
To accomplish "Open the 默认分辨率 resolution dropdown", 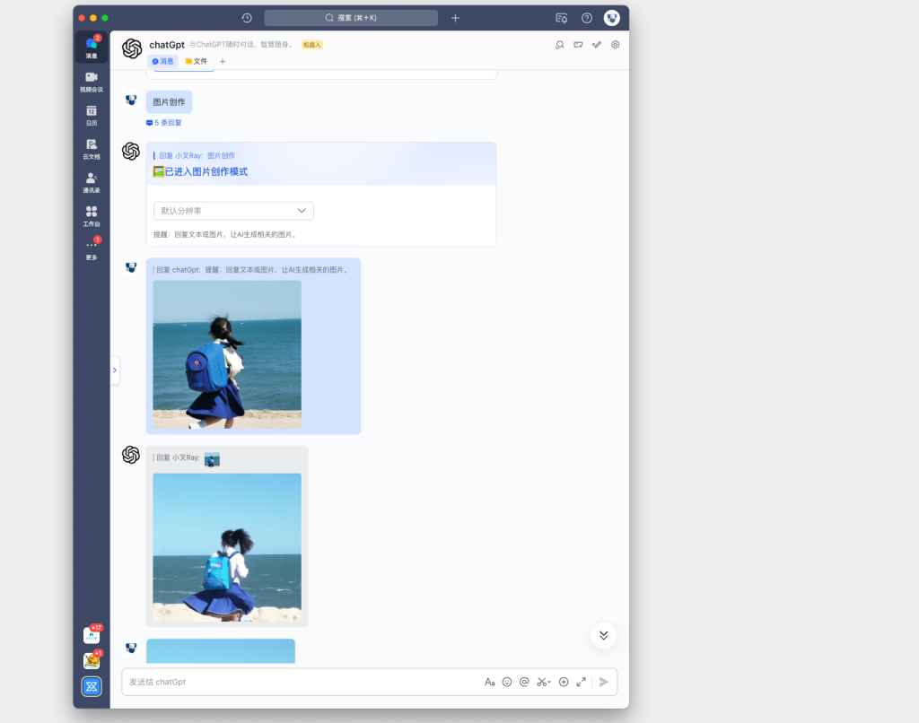I will tap(233, 211).
